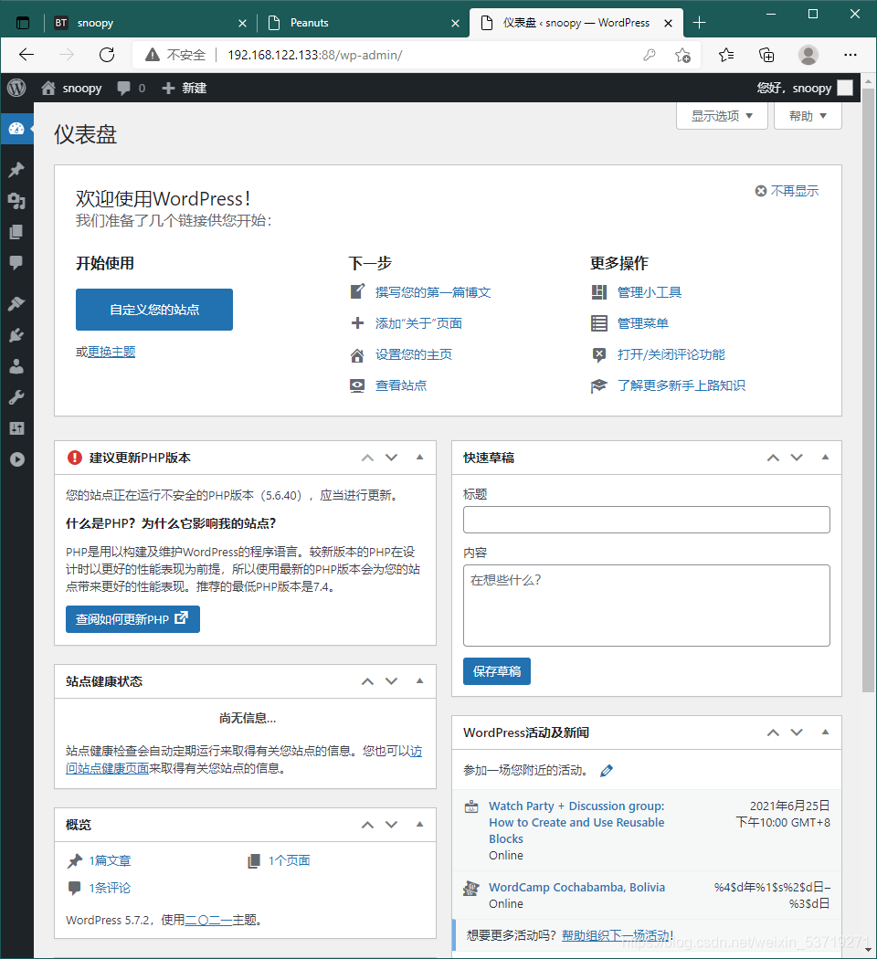The image size is (877, 959).
Task: Click the browser address bar URL
Action: point(315,55)
